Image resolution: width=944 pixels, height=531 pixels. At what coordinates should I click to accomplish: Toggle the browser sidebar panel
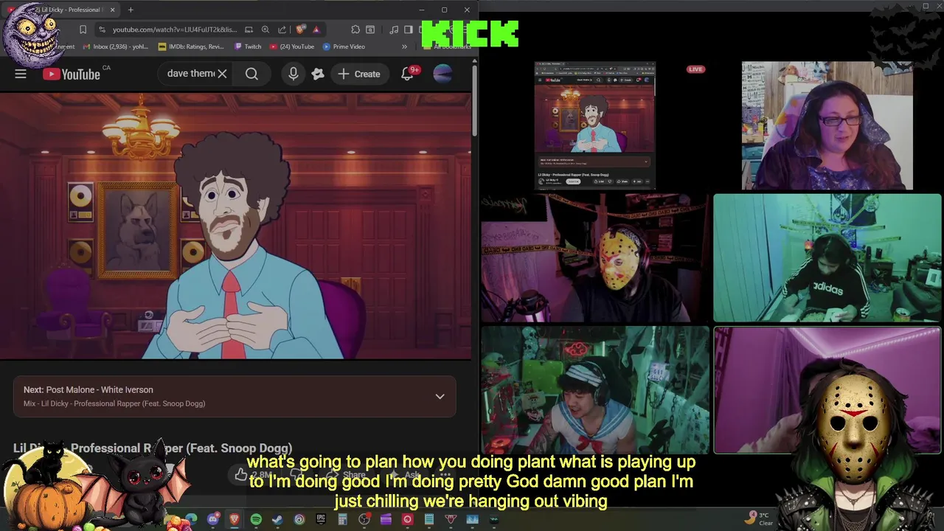pyautogui.click(x=408, y=29)
